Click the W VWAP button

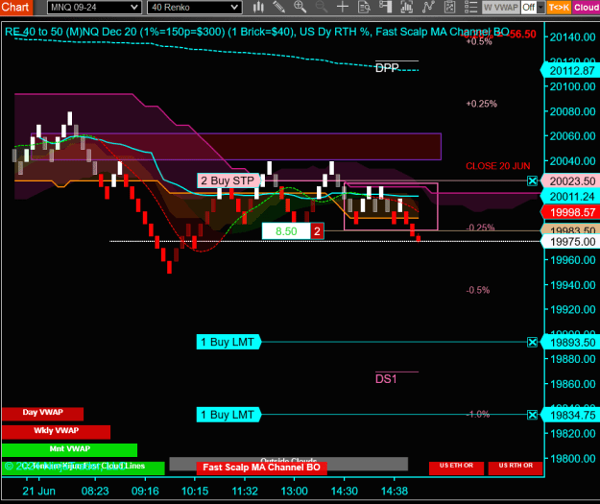point(501,8)
